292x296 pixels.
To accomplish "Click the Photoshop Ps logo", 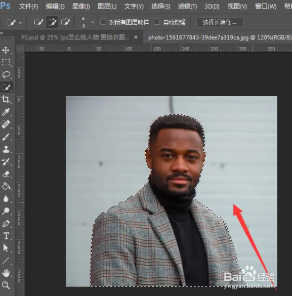I will [x=5, y=6].
